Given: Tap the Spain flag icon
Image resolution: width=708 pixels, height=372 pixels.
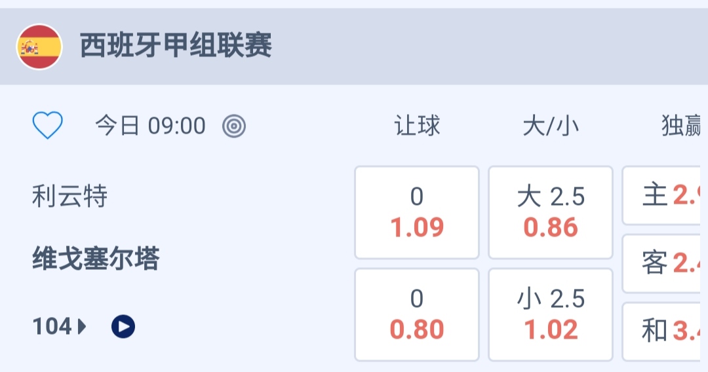Looking at the screenshot, I should pos(39,47).
